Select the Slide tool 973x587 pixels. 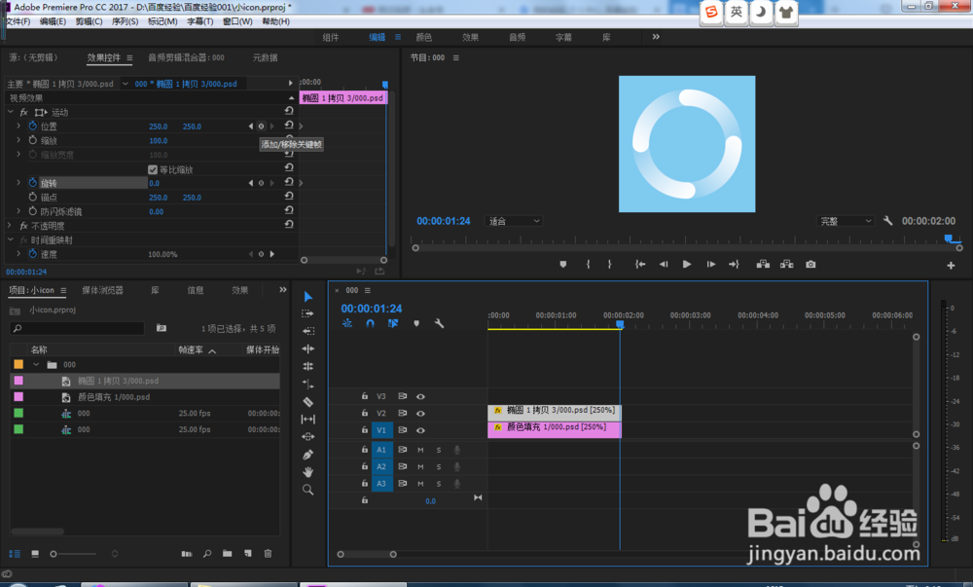[x=307, y=437]
